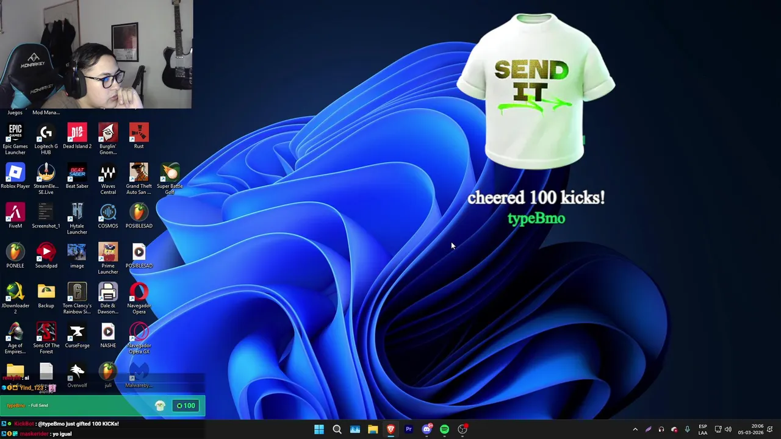The width and height of the screenshot is (781, 439).
Task: Select the Dale & Dawson printer icon
Action: click(x=108, y=298)
